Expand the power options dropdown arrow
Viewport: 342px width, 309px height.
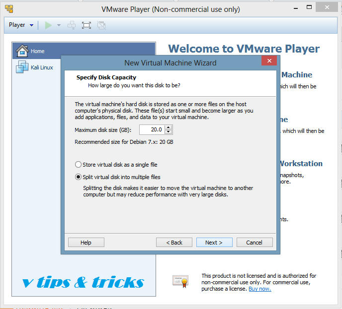click(59, 25)
